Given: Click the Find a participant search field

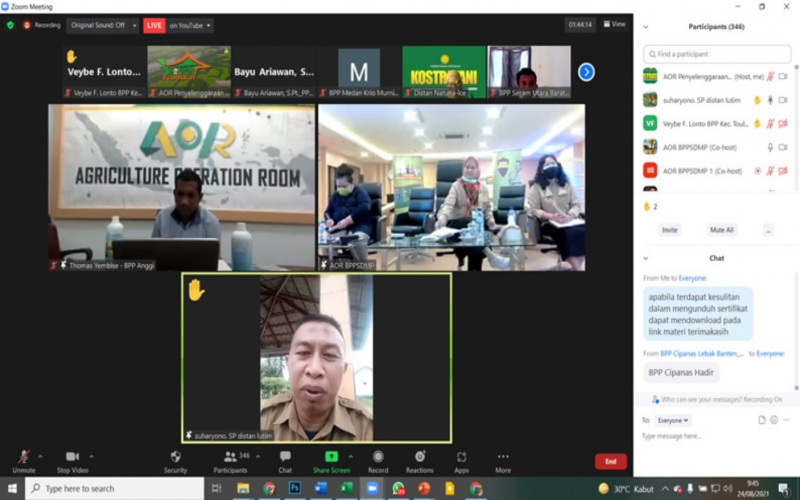Looking at the screenshot, I should click(x=717, y=54).
